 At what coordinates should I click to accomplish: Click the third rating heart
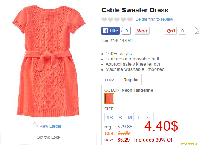click(x=117, y=20)
